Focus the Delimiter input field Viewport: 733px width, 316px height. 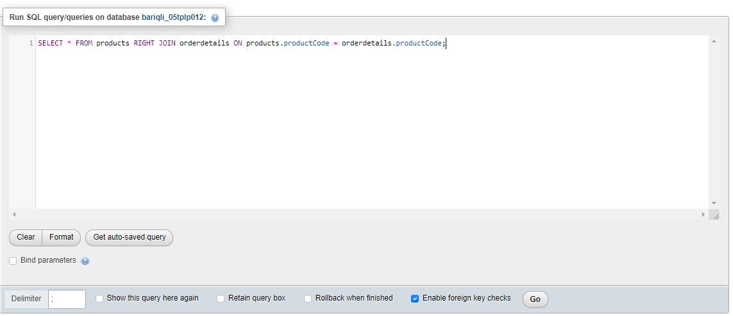[x=67, y=299]
